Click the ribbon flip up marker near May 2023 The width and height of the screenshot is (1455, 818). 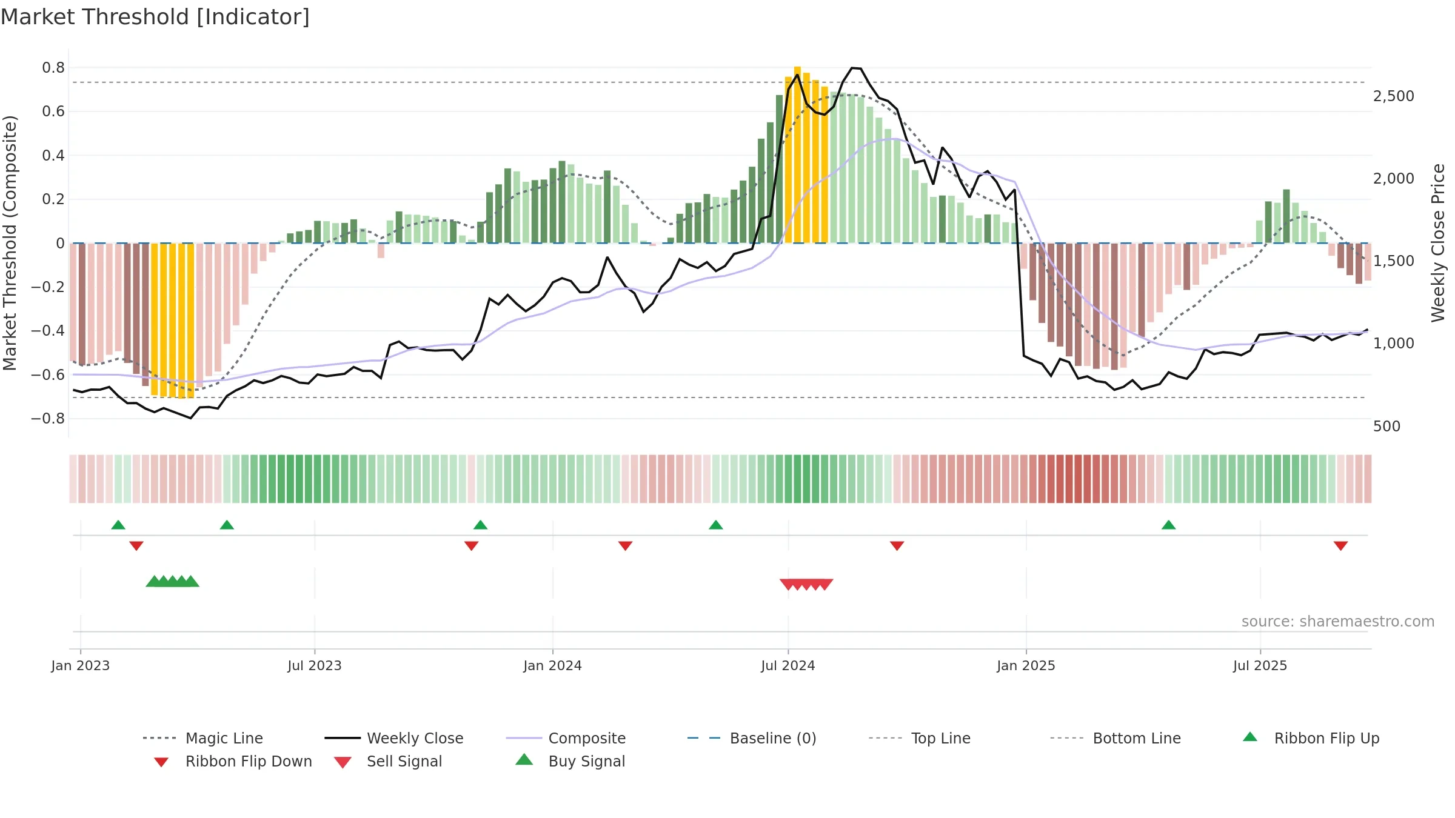[227, 525]
